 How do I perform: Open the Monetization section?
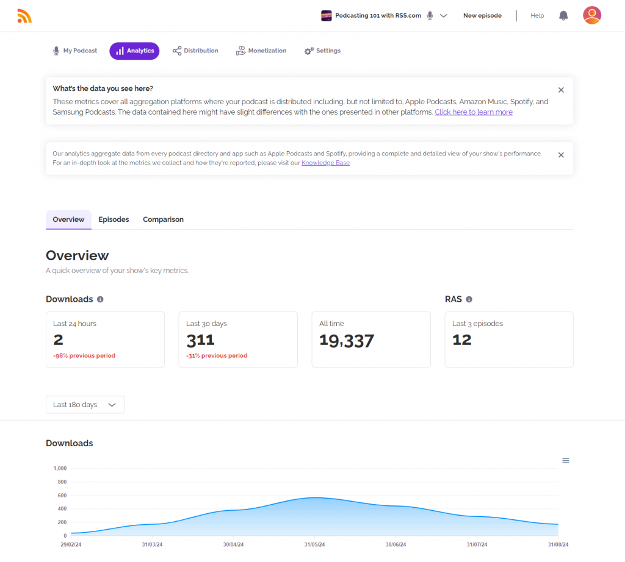pyautogui.click(x=261, y=51)
